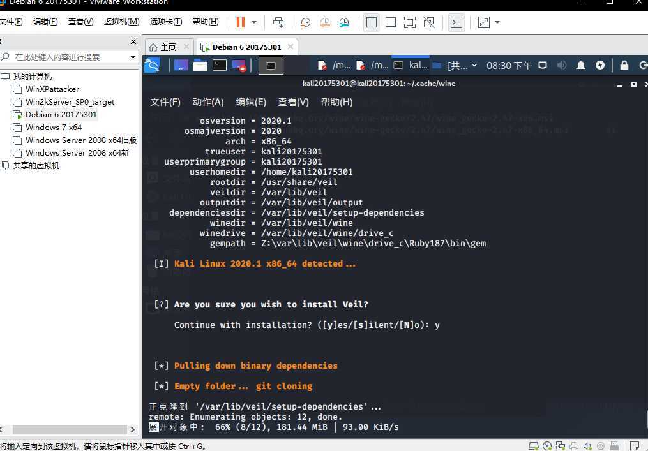Open terminal 文件(F) menu
Image resolution: width=648 pixels, height=451 pixels.
(x=165, y=102)
